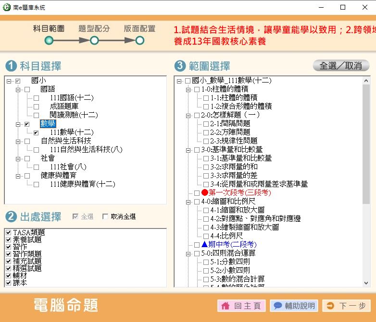
Task: Click the 全選/取消 button
Action: click(341, 66)
